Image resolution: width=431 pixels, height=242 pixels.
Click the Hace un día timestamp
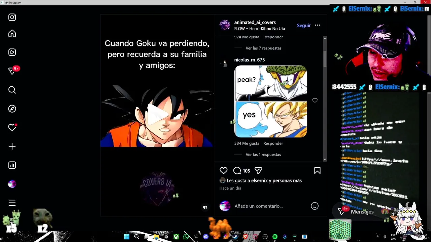click(230, 188)
